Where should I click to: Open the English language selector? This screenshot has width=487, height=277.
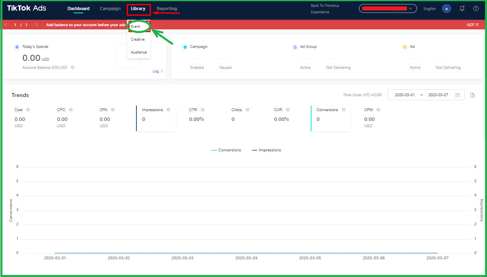coord(429,9)
